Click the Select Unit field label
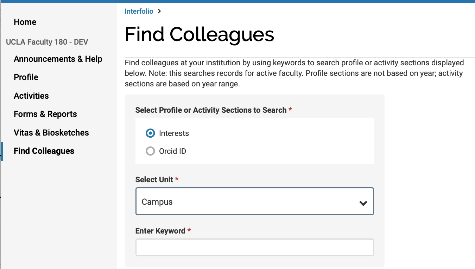The width and height of the screenshot is (475, 269). (154, 180)
